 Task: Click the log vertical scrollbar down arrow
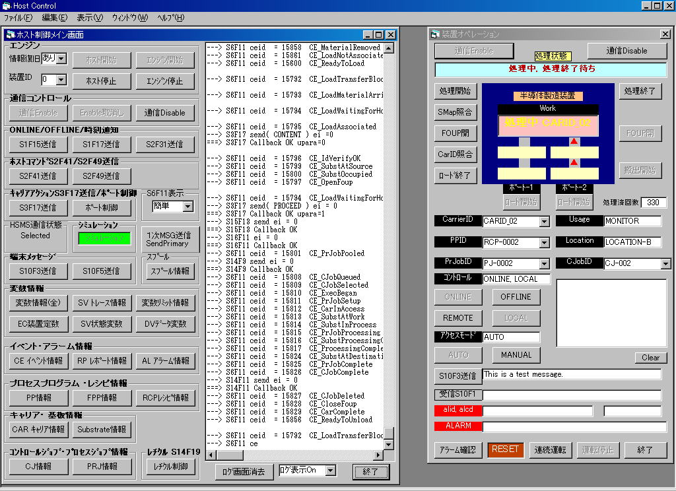point(388,444)
